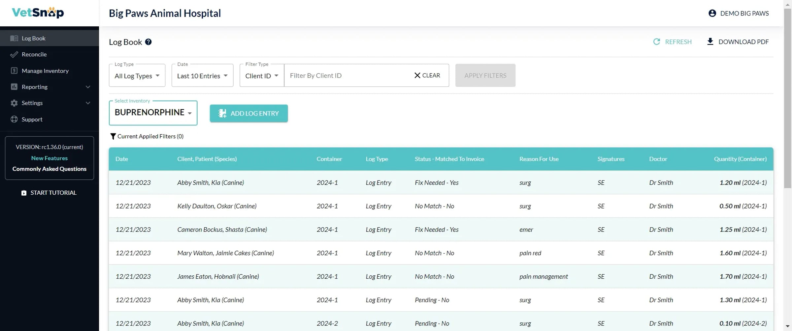Click the Settings gear icon

click(x=15, y=103)
